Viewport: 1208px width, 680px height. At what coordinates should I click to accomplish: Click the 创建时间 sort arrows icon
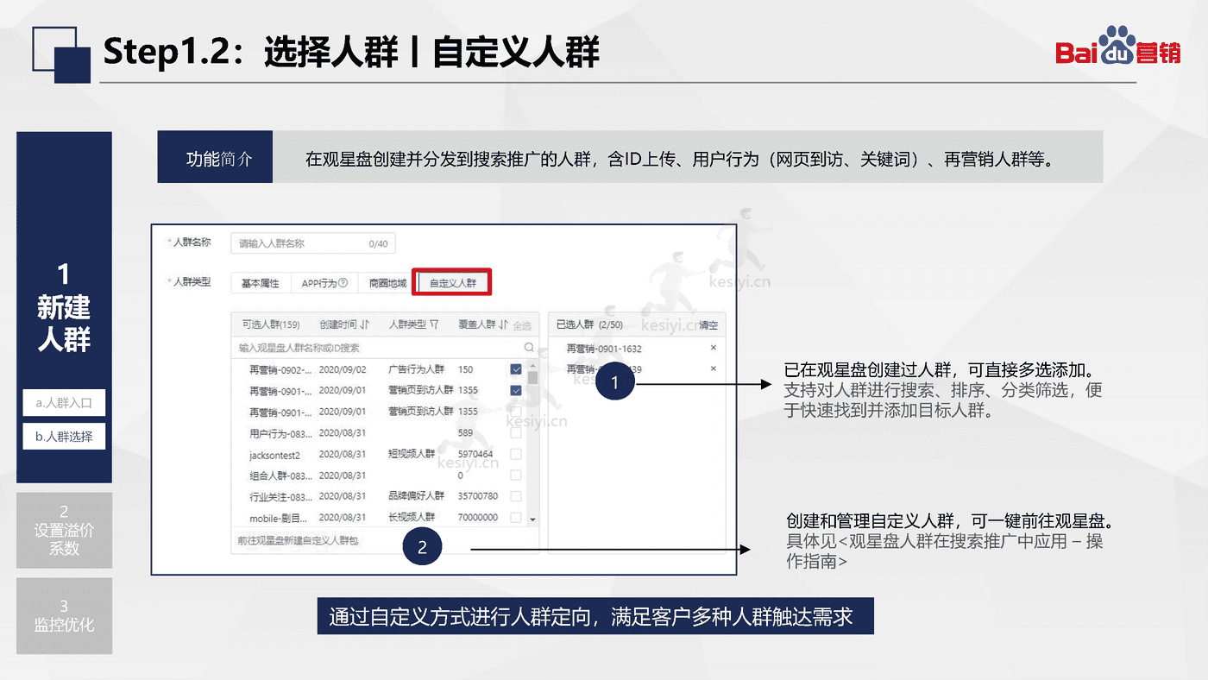365,324
